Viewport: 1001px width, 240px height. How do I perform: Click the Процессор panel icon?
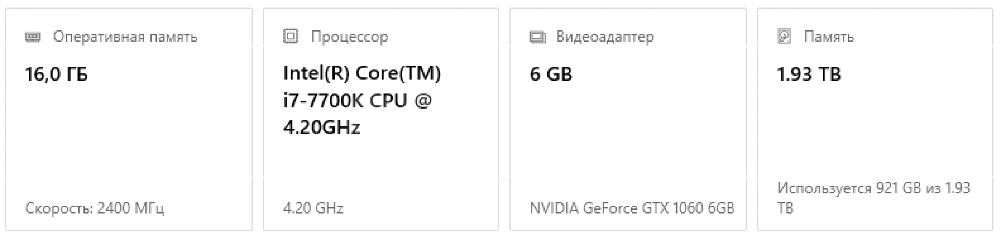pos(291,36)
